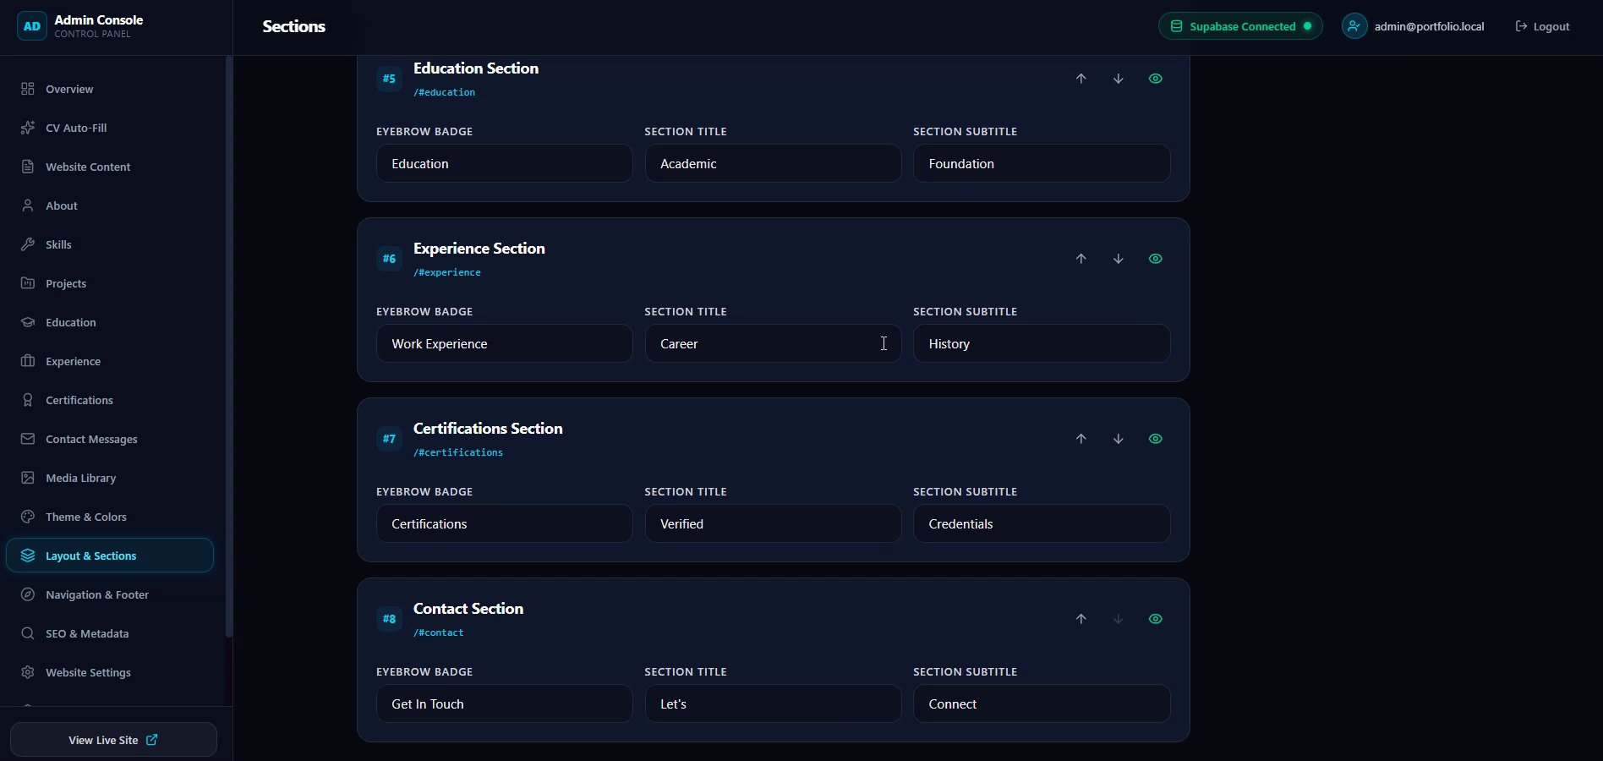Screen dimensions: 1603x761
Task: Open Overview in the sidebar
Action: click(x=110, y=89)
